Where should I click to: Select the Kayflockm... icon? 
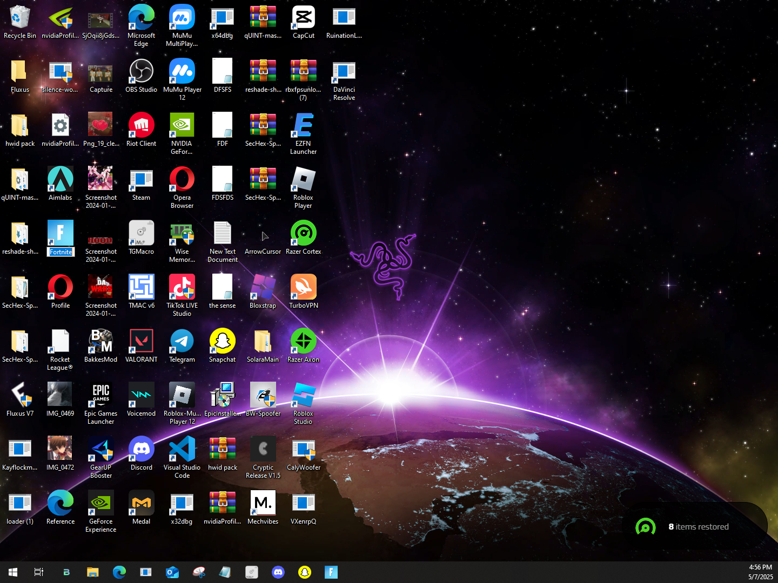point(20,455)
